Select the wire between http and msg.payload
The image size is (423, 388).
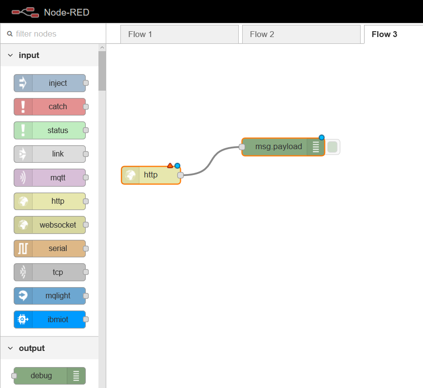[x=211, y=161]
